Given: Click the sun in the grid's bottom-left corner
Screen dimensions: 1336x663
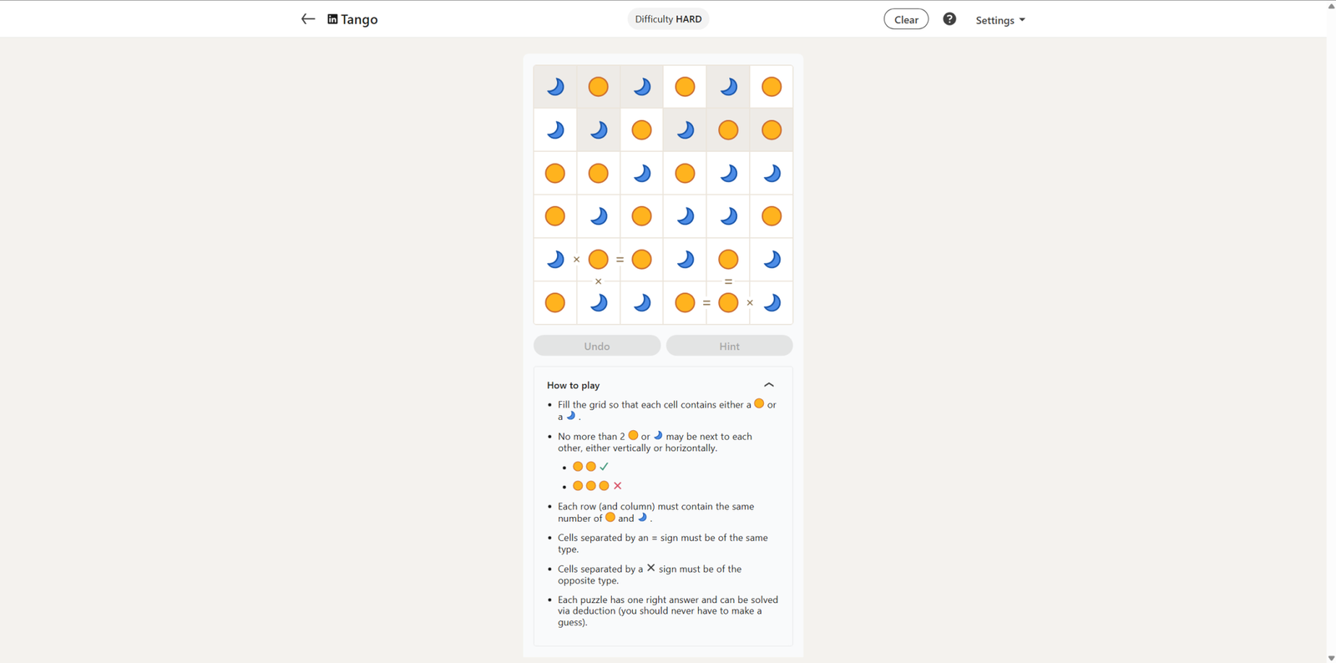Looking at the screenshot, I should 555,303.
